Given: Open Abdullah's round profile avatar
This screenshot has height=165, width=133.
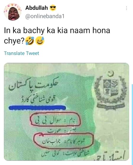Looking at the screenshot, I should point(13,12).
